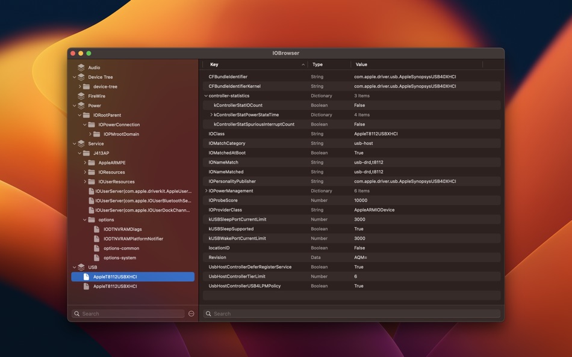This screenshot has height=357, width=572.
Task: Expand the AppleARMPE node
Action: (x=85, y=162)
